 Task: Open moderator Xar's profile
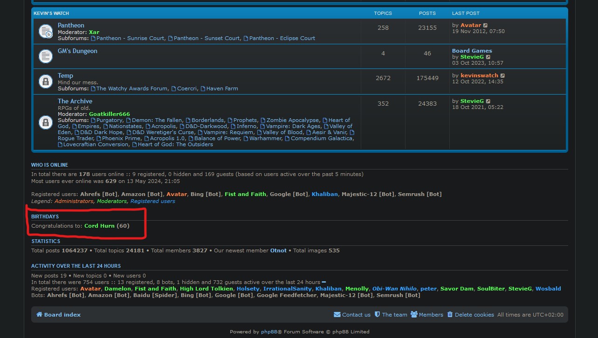[94, 32]
